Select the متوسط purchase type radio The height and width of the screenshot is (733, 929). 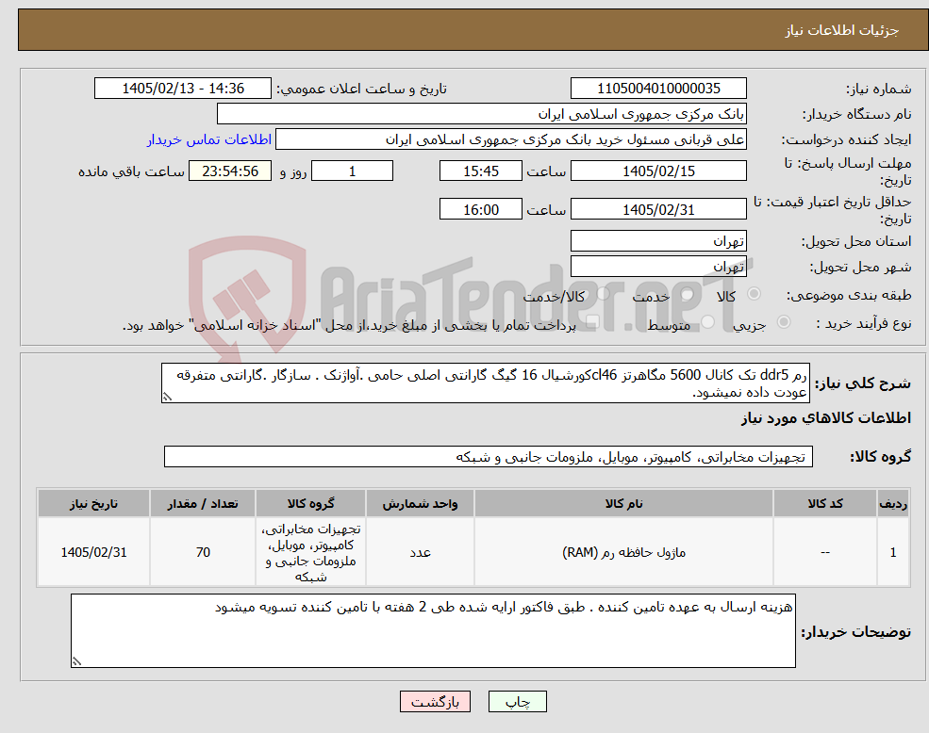click(x=708, y=322)
